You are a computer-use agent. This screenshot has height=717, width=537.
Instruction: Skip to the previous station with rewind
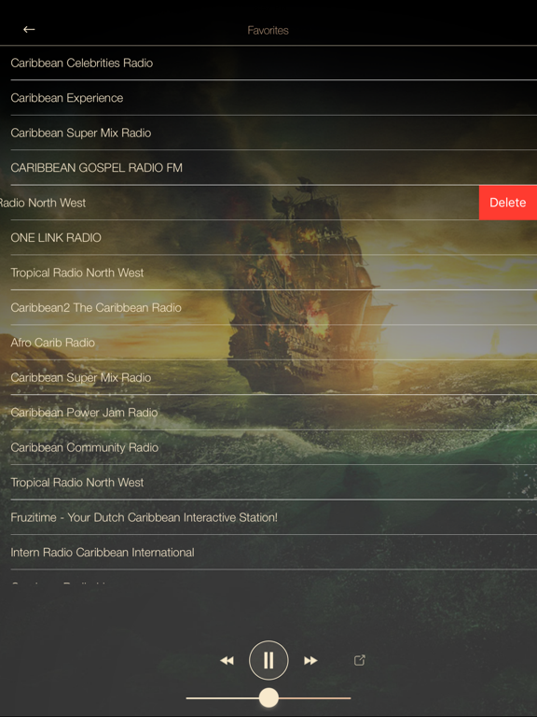tap(227, 660)
